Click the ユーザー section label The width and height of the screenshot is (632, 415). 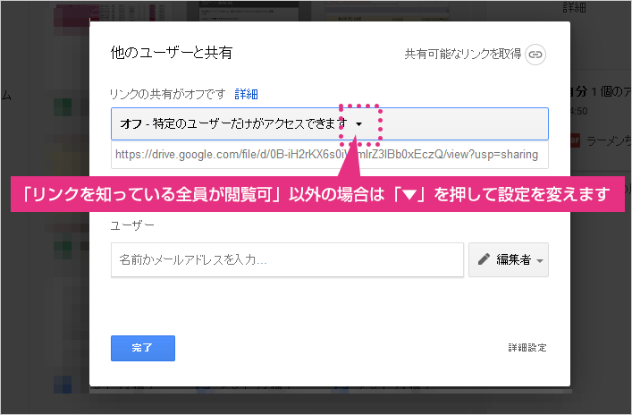(x=132, y=225)
